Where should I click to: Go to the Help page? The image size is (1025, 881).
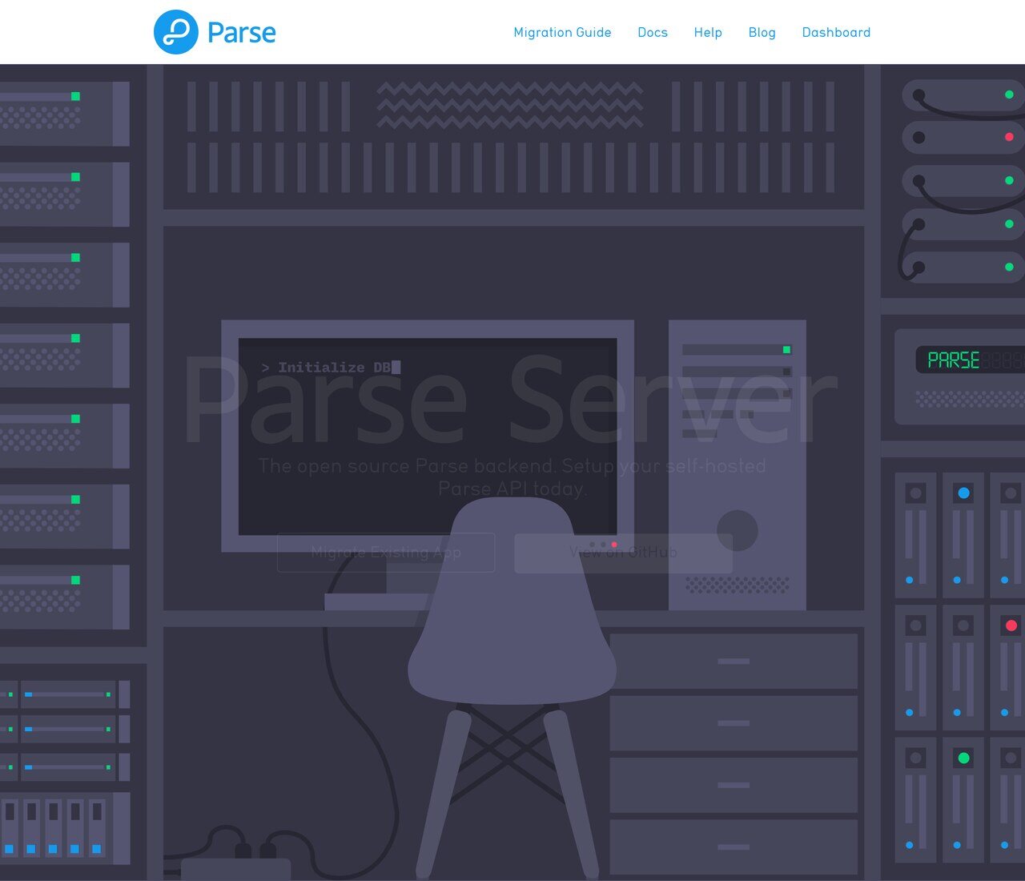(708, 32)
